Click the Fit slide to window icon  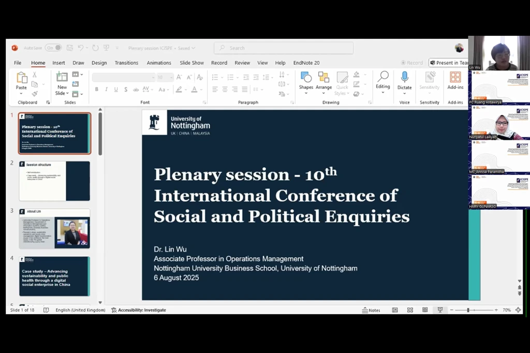tap(518, 310)
